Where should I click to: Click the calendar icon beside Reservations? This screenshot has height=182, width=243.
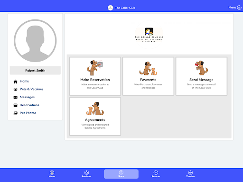(15, 105)
